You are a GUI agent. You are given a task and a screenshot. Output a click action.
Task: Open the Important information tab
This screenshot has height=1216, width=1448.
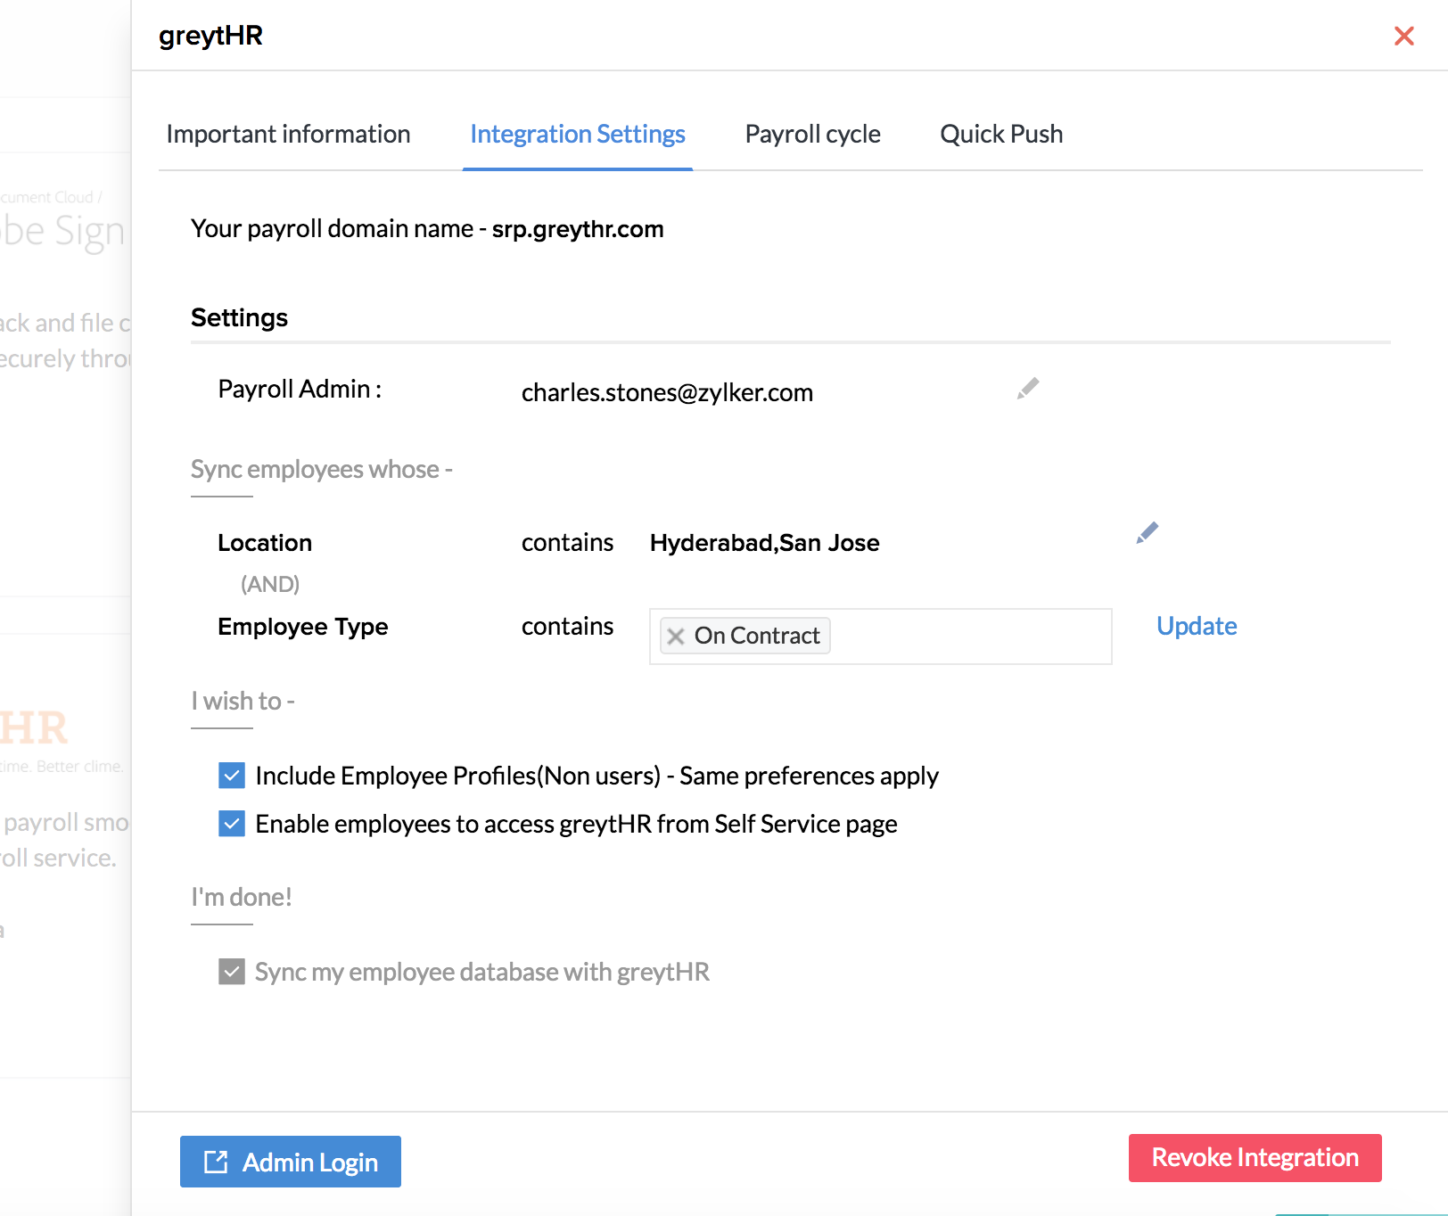click(288, 135)
